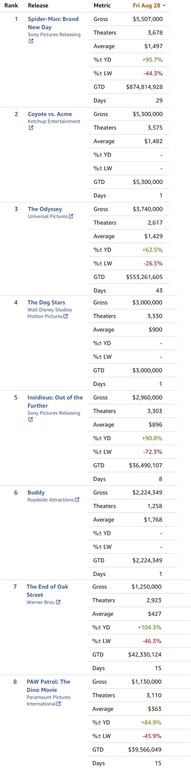Image resolution: width=191 pixels, height=768 pixels.
Task: Select Insidious: Out of the Further title
Action: coord(55,401)
